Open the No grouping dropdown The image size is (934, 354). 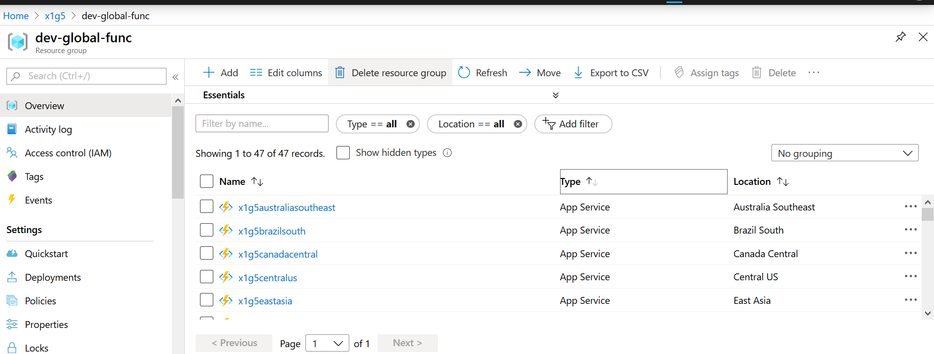tap(844, 153)
